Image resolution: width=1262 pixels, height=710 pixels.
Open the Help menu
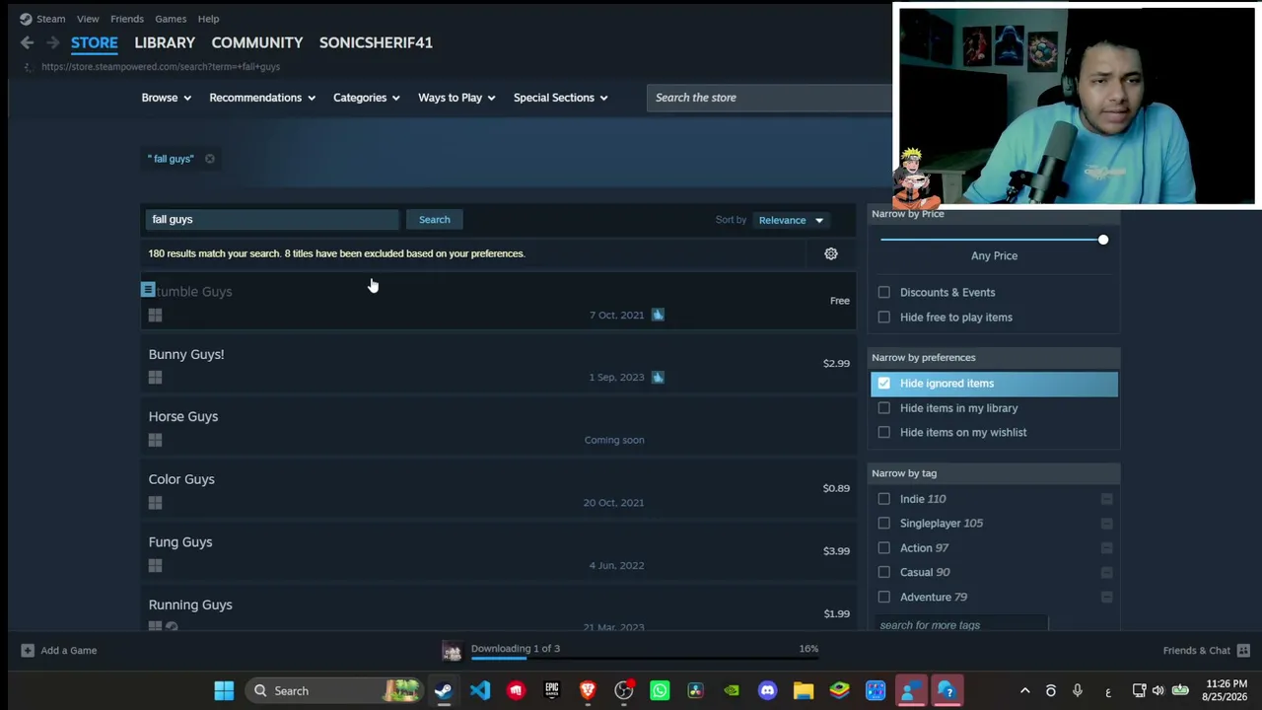208,19
